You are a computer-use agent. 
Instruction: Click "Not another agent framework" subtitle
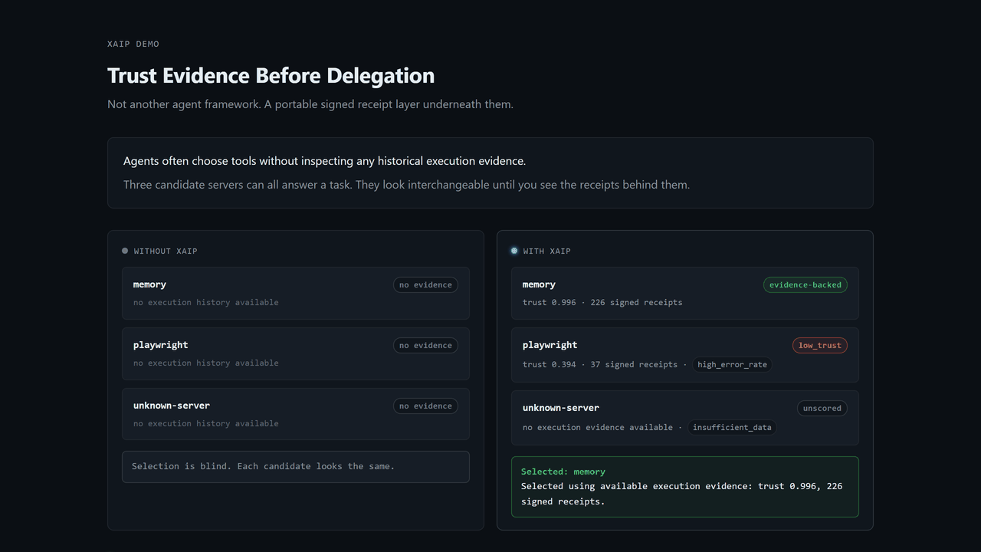pyautogui.click(x=310, y=104)
